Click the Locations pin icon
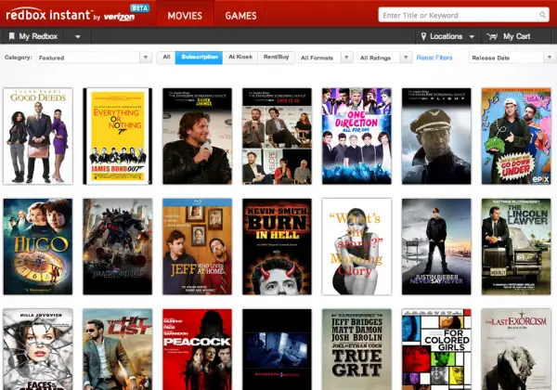557x390 pixels. coord(423,36)
